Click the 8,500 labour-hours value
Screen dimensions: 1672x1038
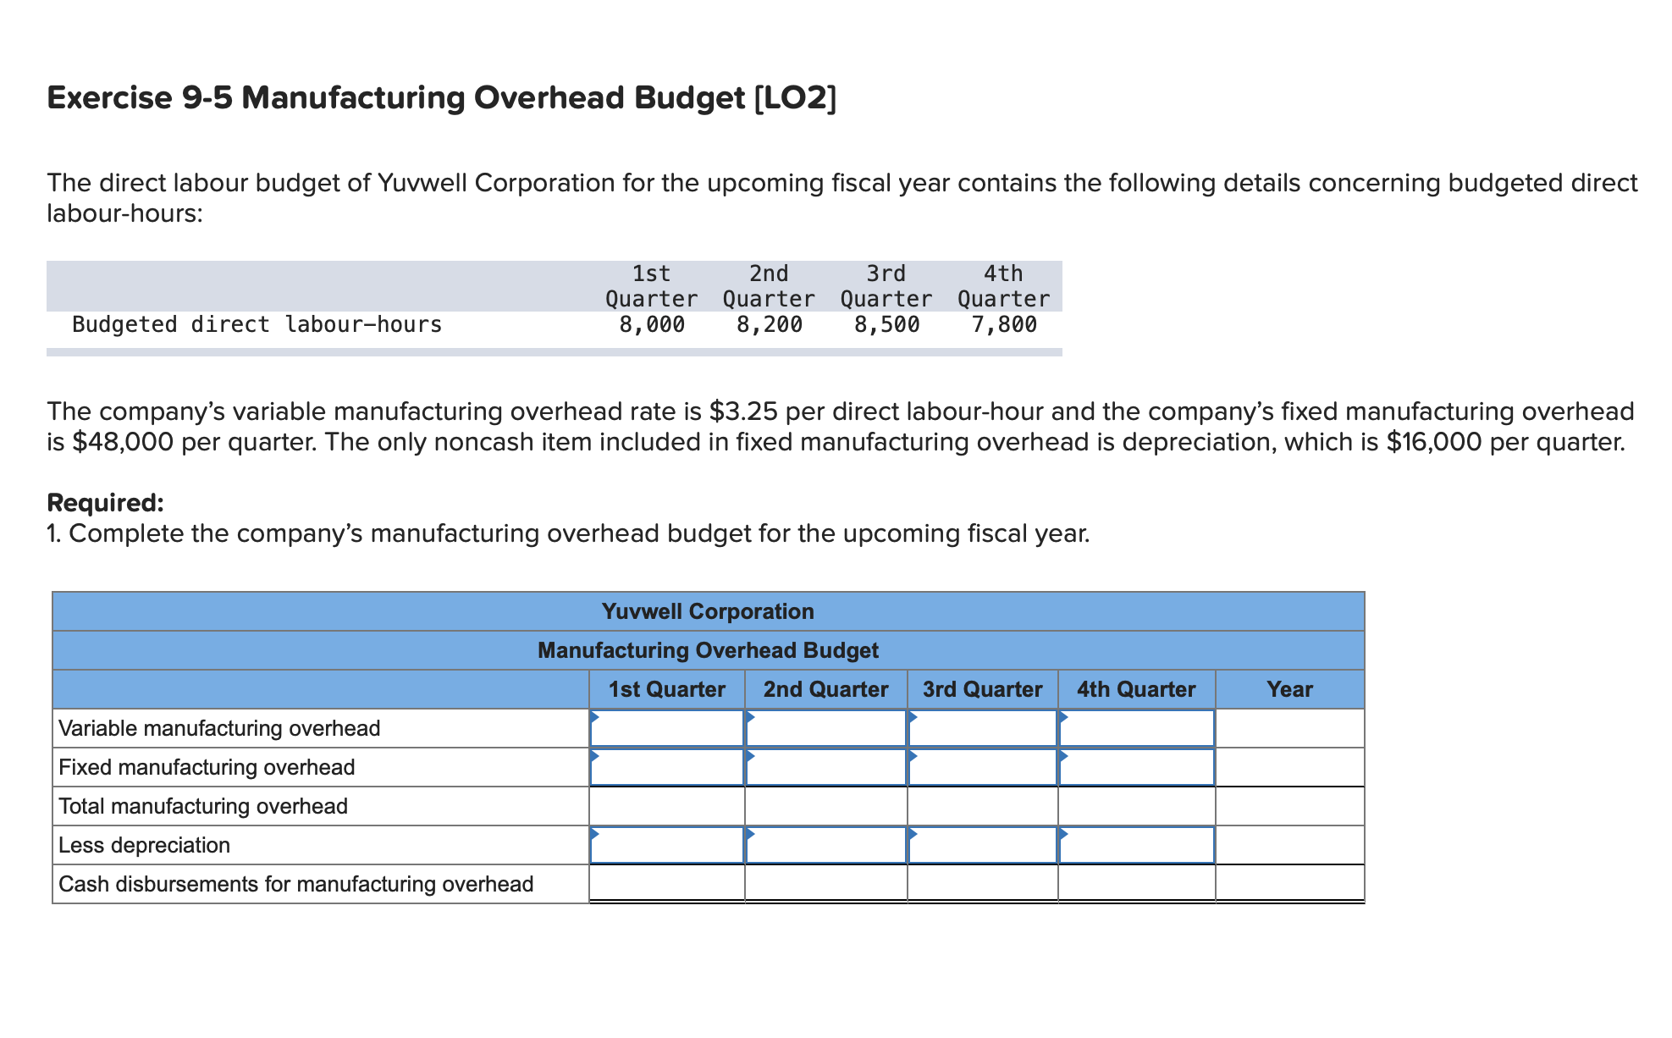[x=886, y=324]
